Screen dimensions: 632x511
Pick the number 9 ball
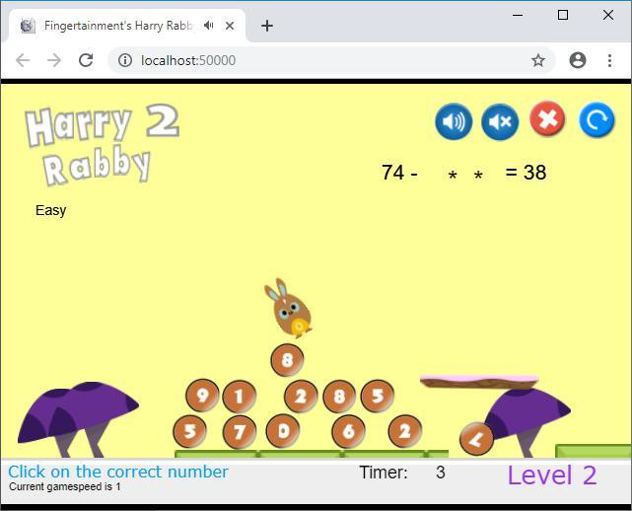pos(202,396)
